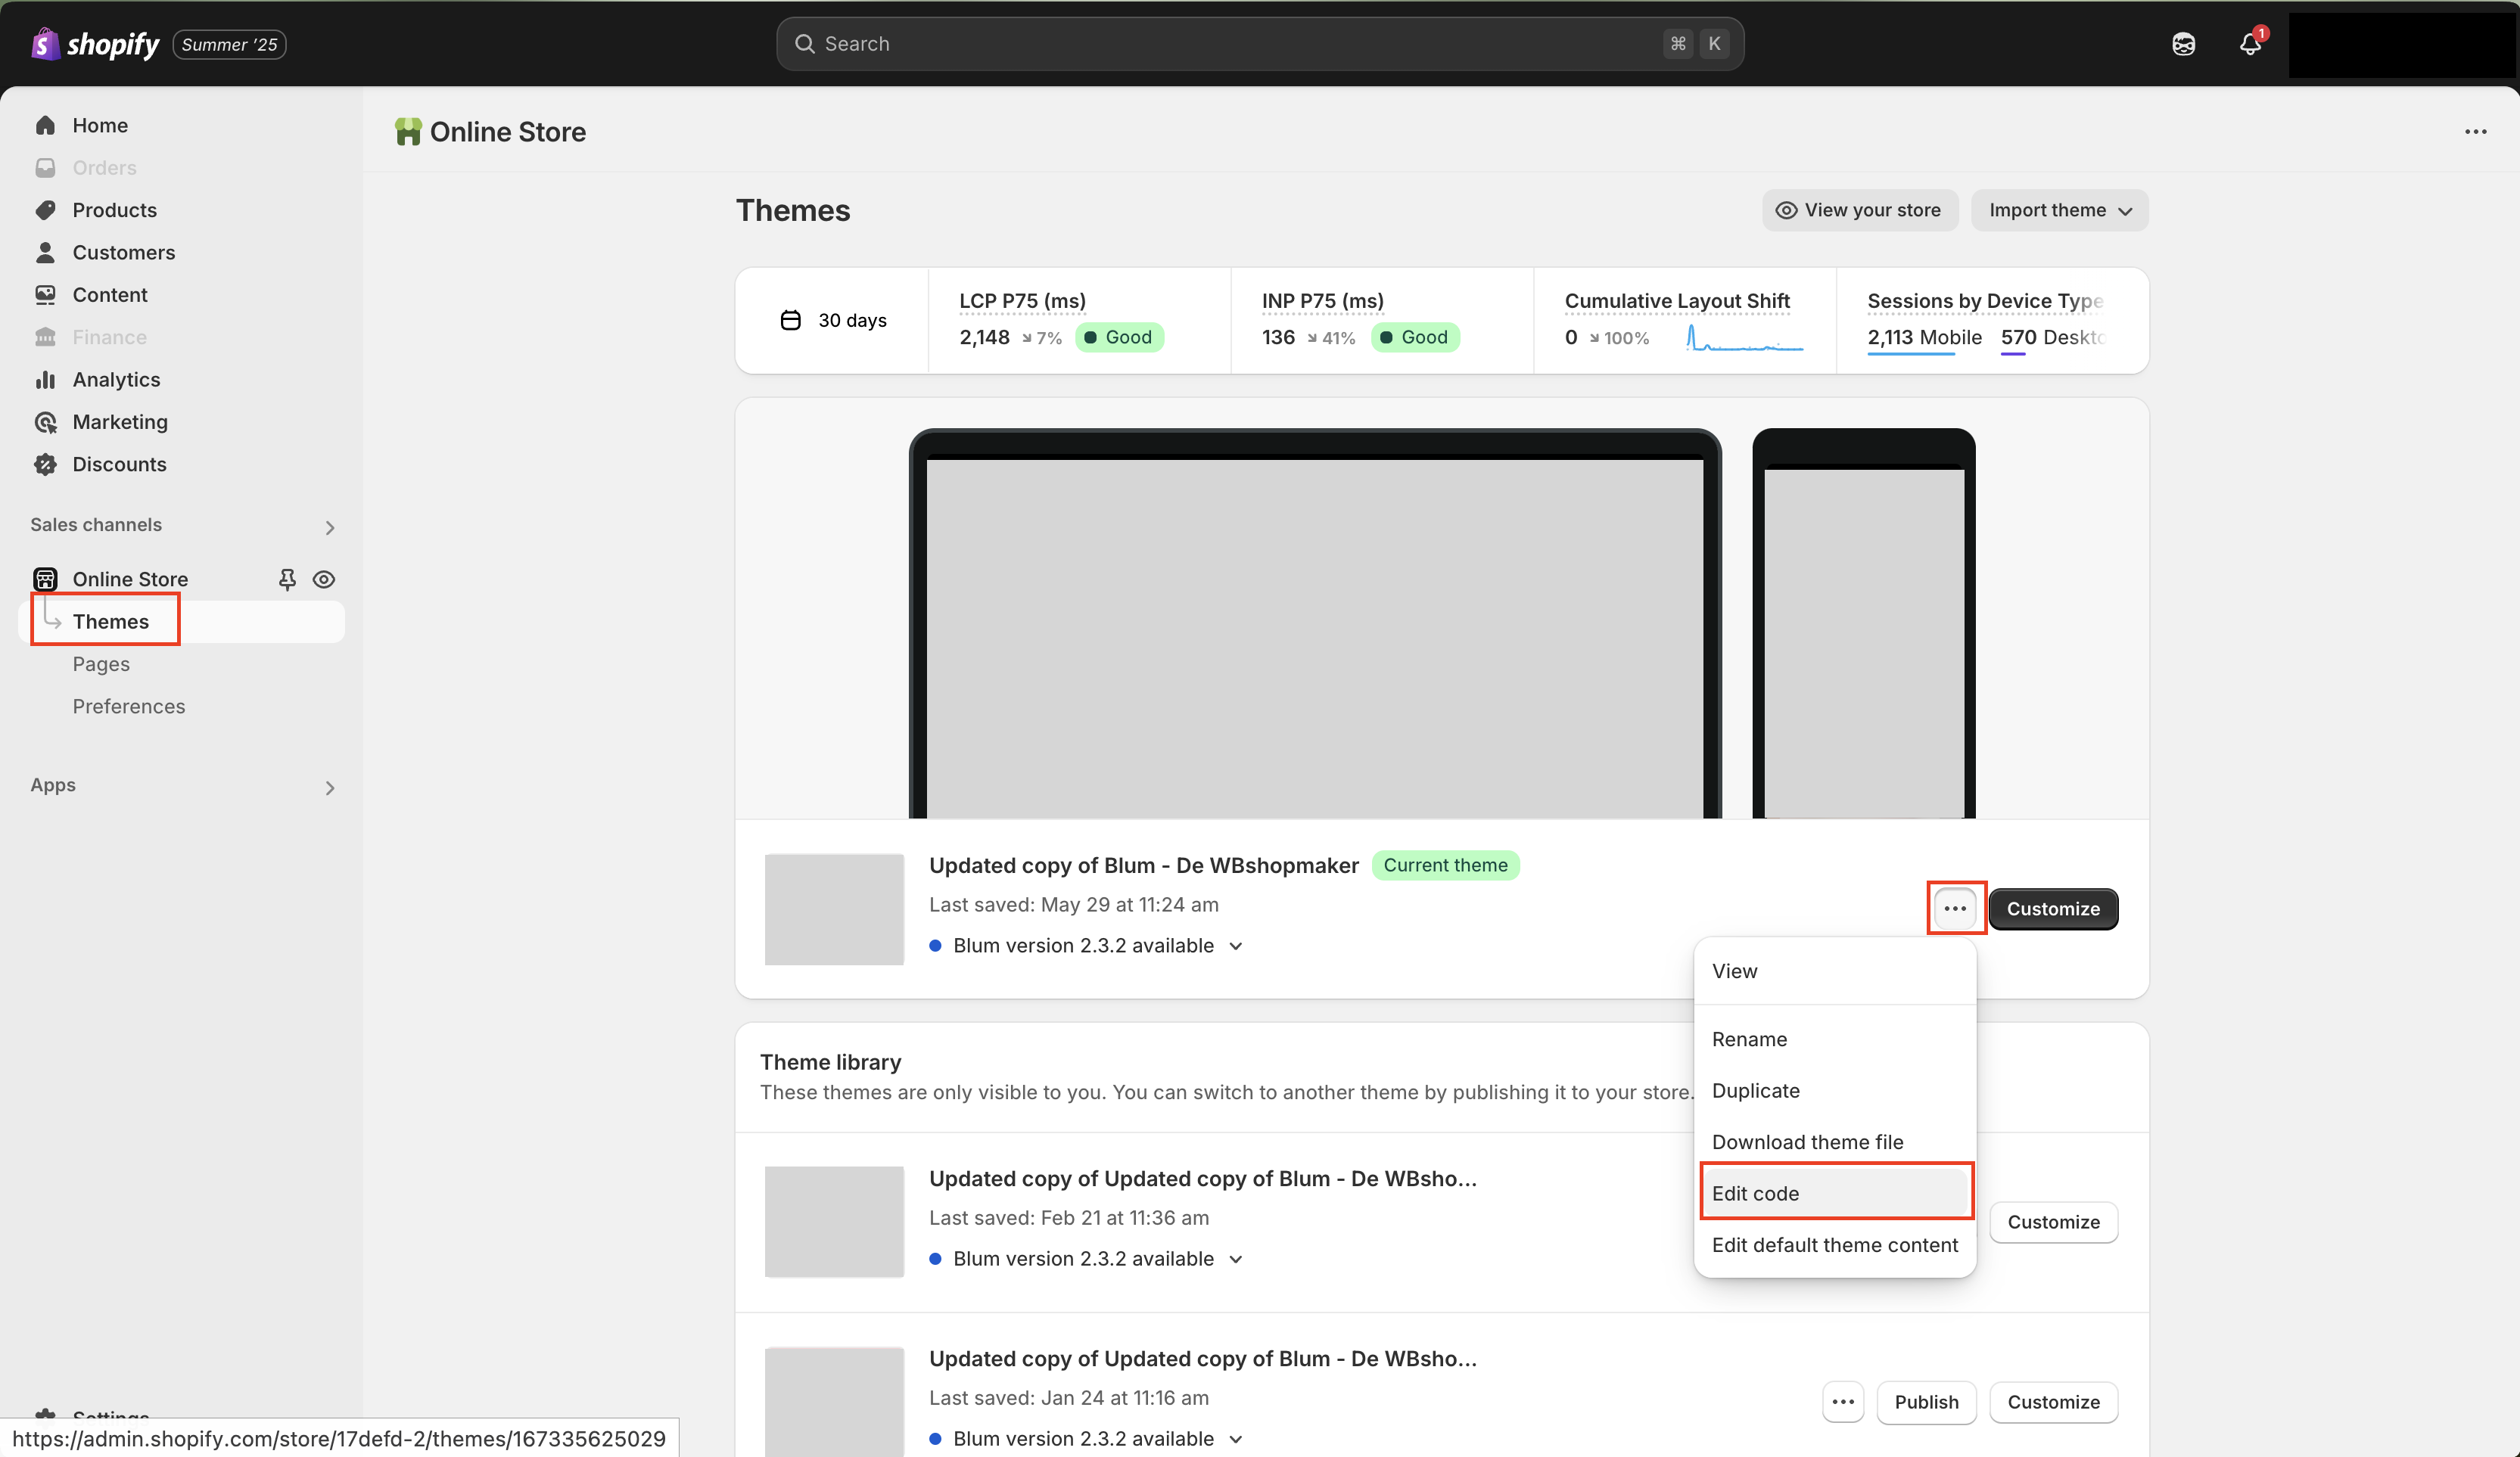Click the Products tag icon
Viewport: 2520px width, 1457px height.
(45, 210)
